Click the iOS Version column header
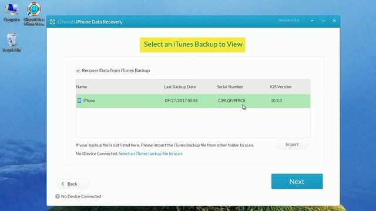The image size is (376, 211). (x=281, y=87)
